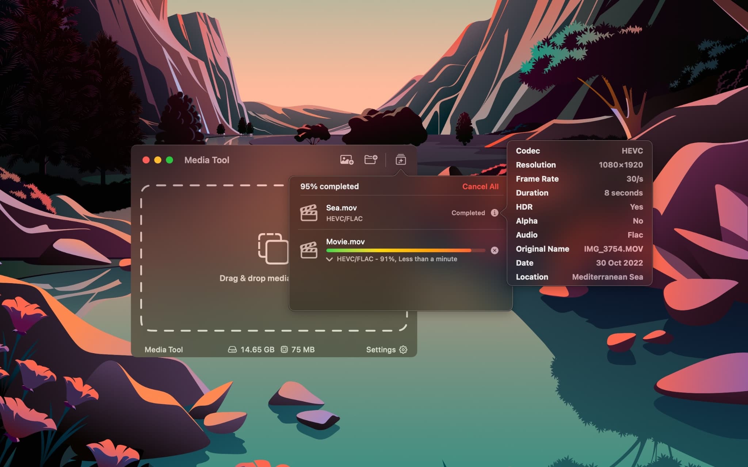This screenshot has width=748, height=467.
Task: Open the add folder icon
Action: 370,160
